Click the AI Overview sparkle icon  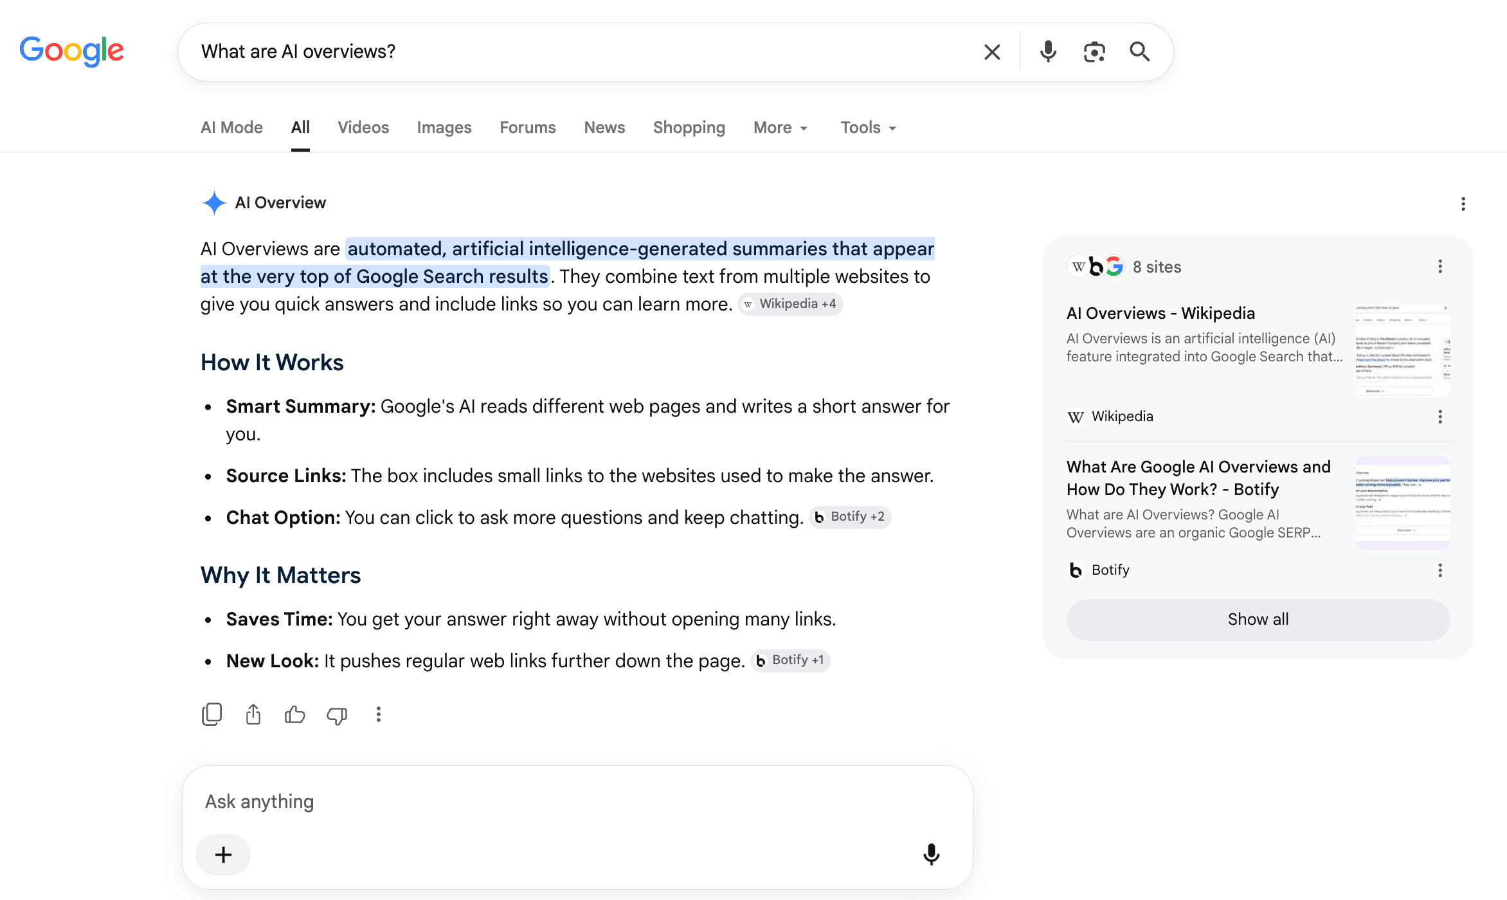tap(214, 203)
